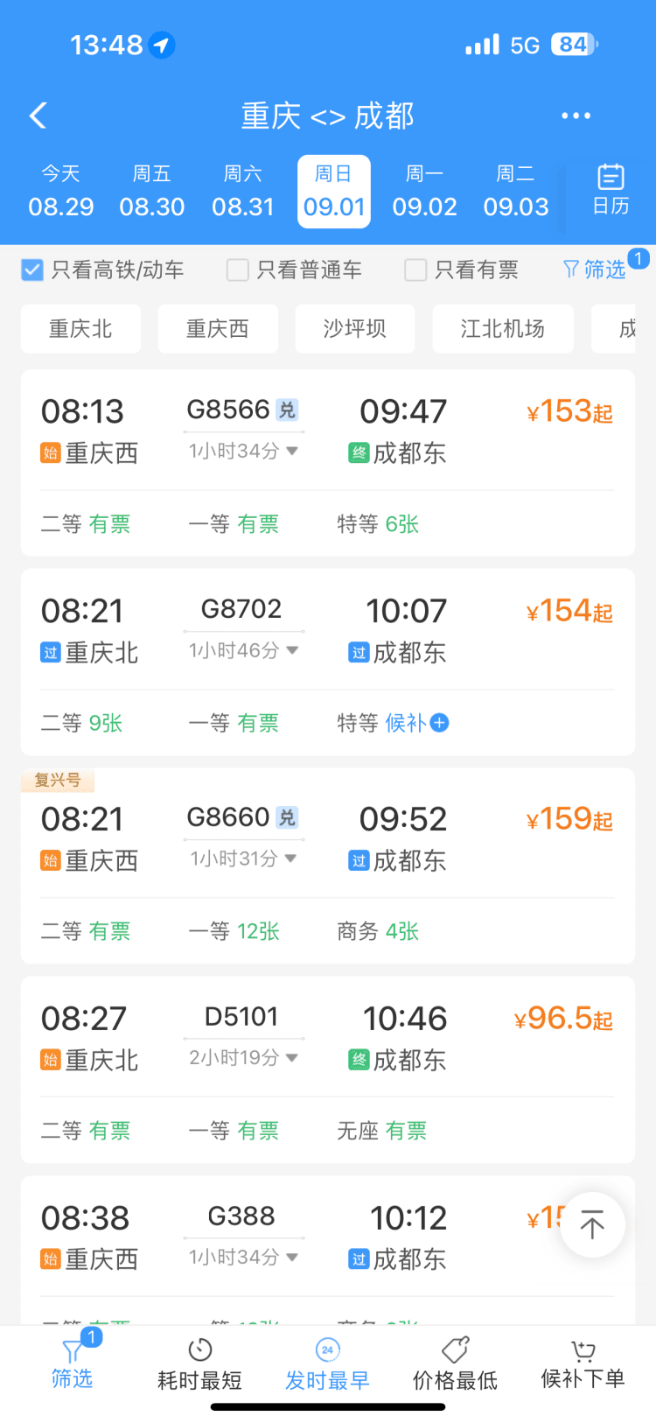Enable the 只看有票 checkbox
The image size is (656, 1423).
415,270
